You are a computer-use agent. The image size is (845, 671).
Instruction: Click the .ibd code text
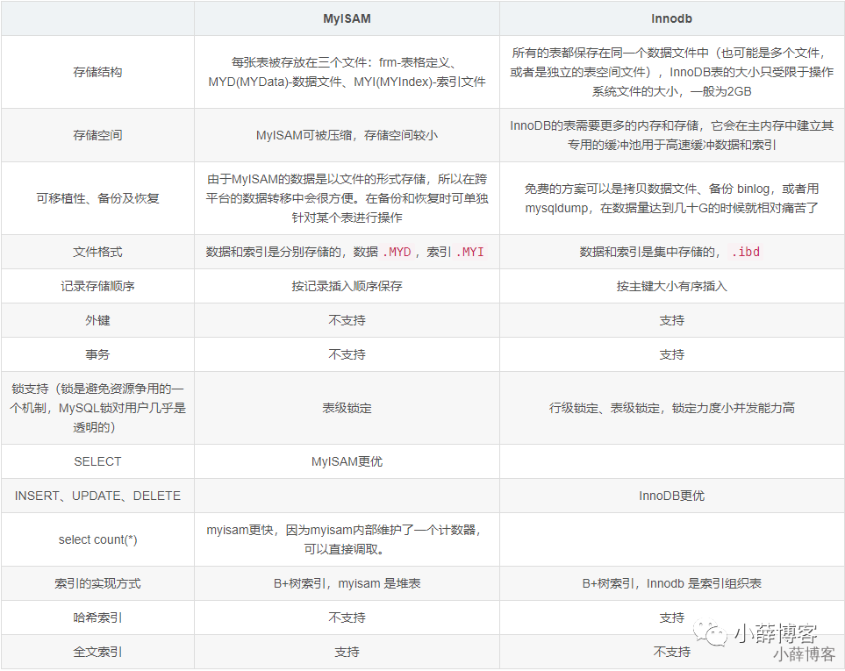point(745,252)
